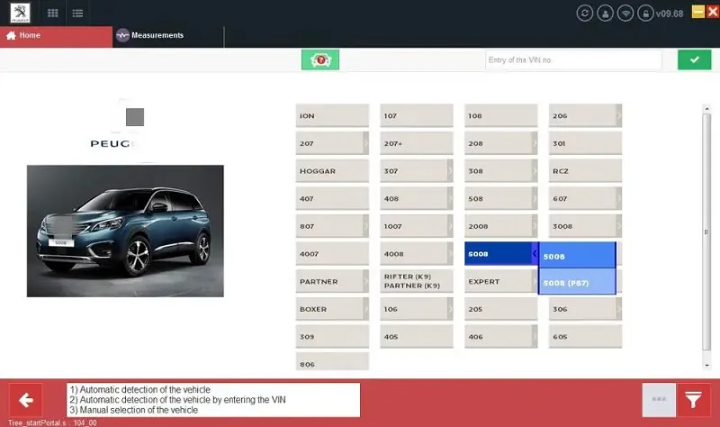Select the EXPERT model button
The height and width of the screenshot is (427, 720).
coord(501,281)
